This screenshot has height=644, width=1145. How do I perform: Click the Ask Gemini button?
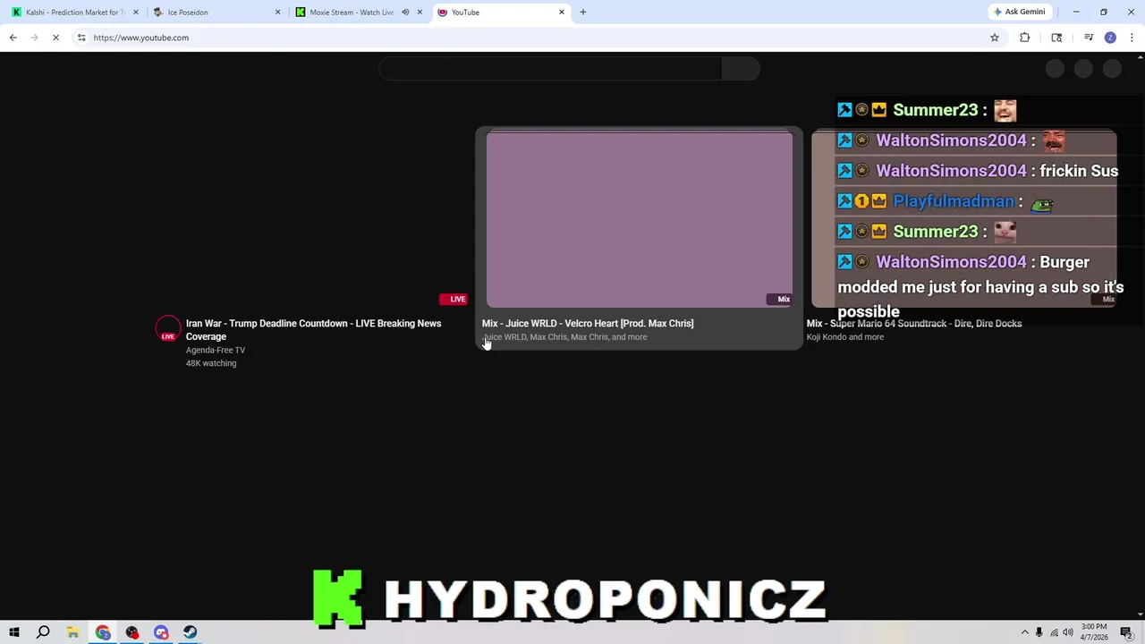point(1019,12)
